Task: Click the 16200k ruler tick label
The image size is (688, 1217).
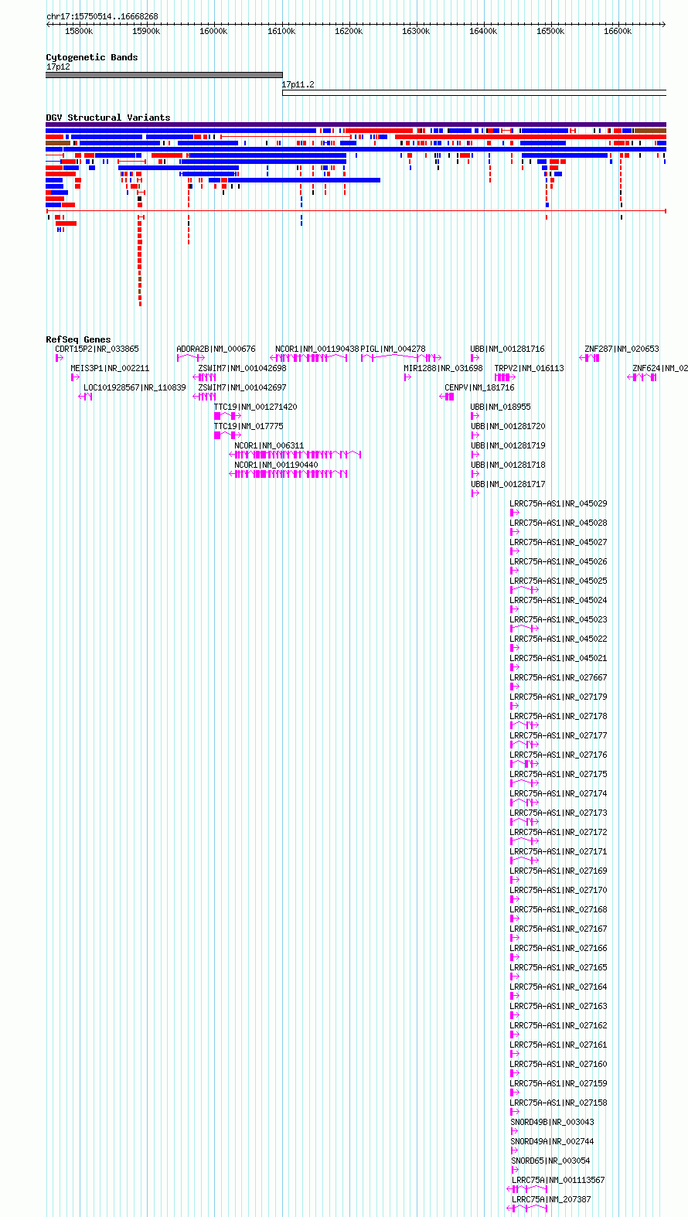Action: 349,31
